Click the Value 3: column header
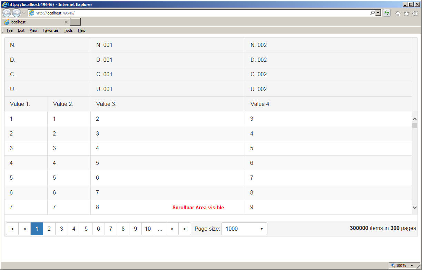 coord(168,104)
